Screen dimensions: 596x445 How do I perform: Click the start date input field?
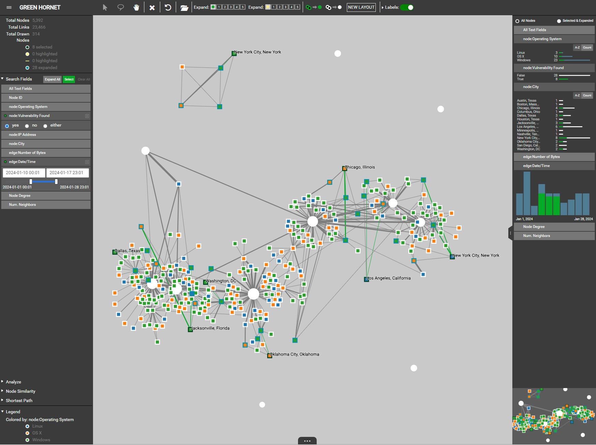click(24, 173)
